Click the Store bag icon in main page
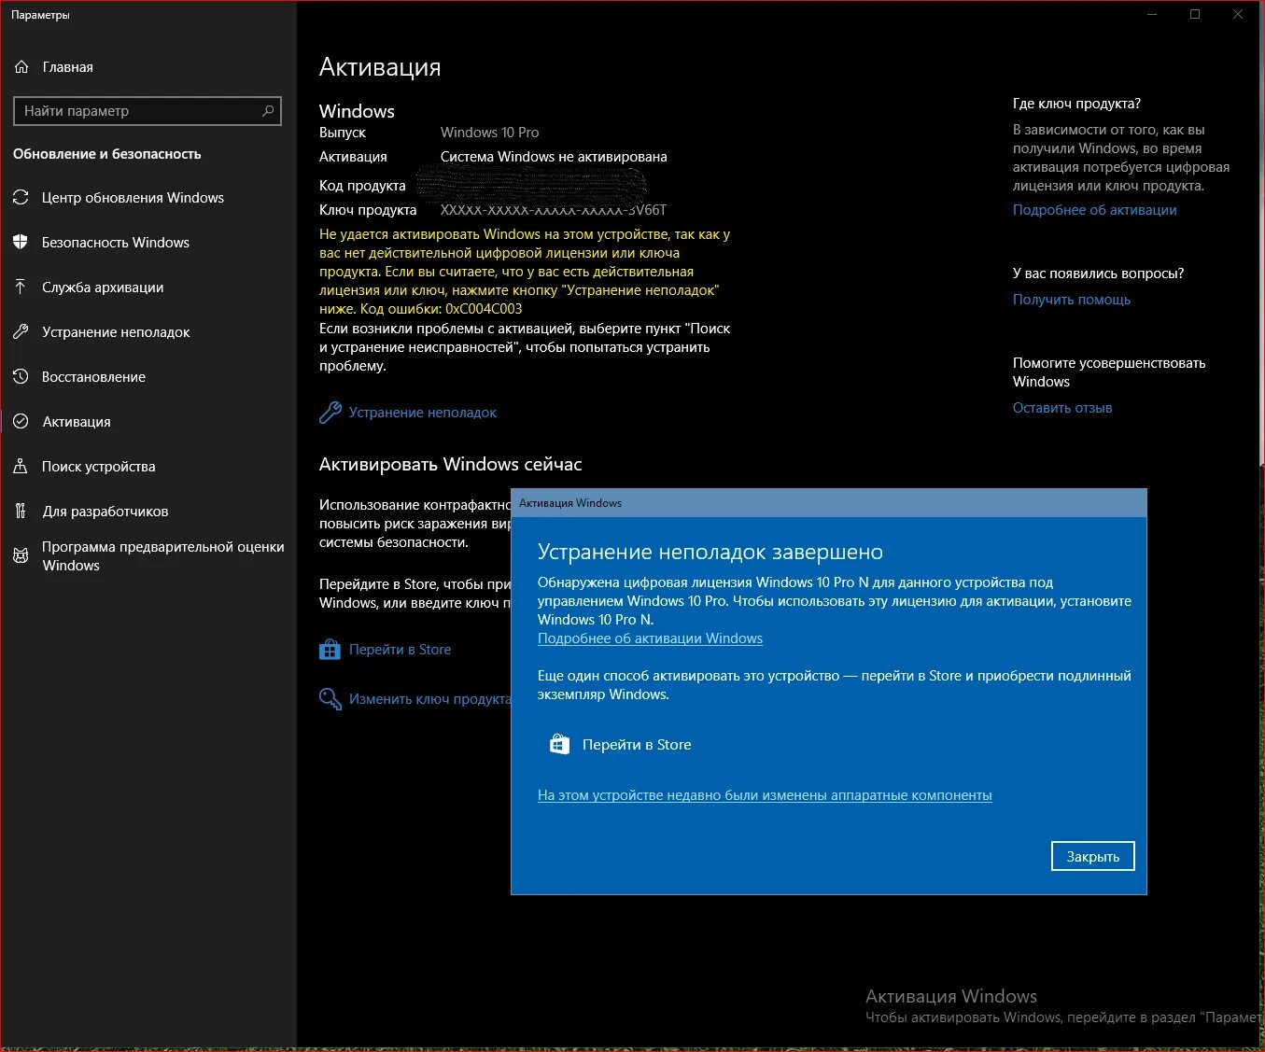Image resolution: width=1265 pixels, height=1052 pixels. point(330,650)
